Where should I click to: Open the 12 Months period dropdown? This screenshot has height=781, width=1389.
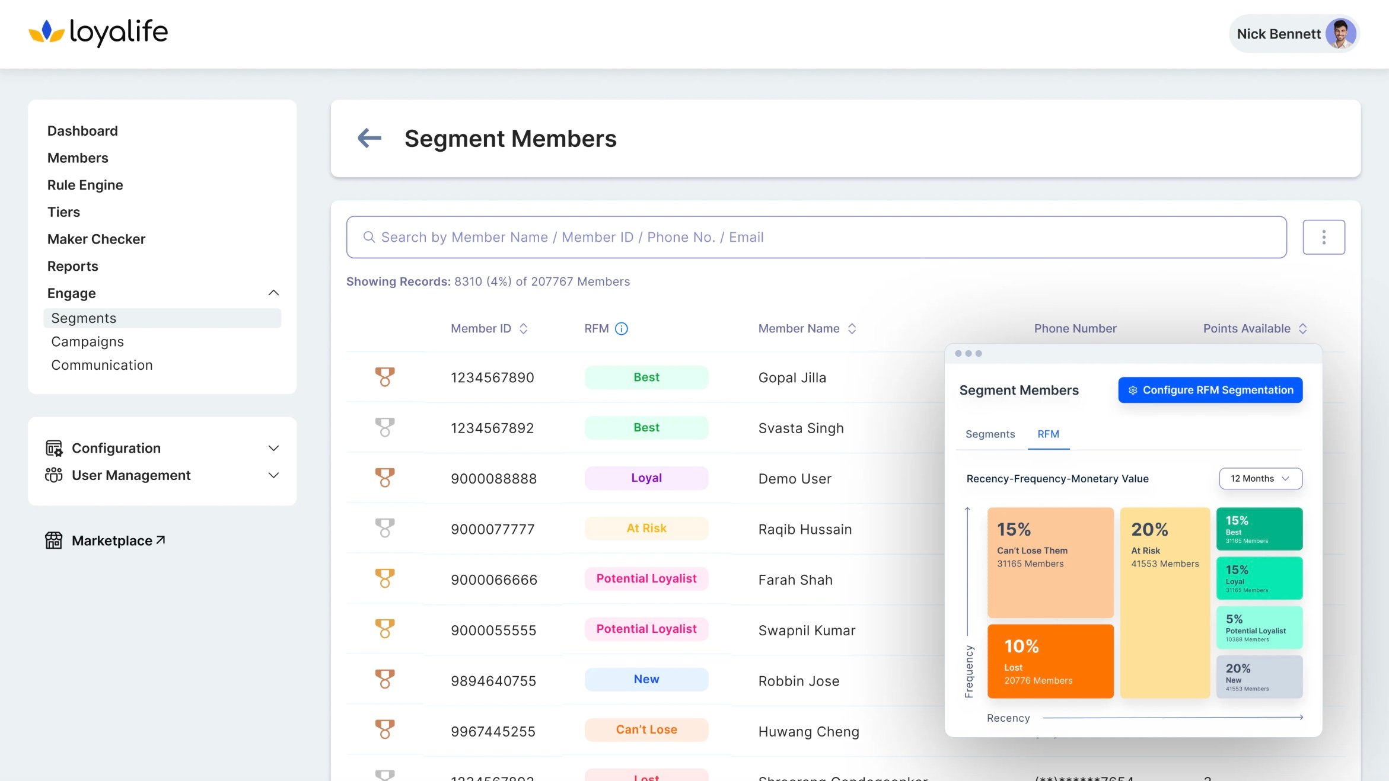click(1260, 479)
